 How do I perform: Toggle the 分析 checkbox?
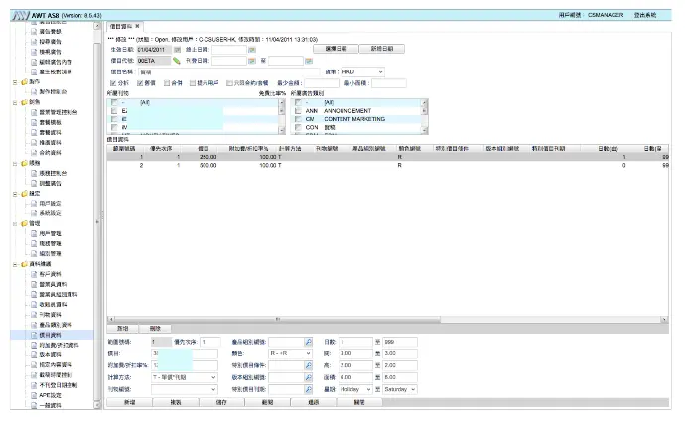tap(112, 83)
